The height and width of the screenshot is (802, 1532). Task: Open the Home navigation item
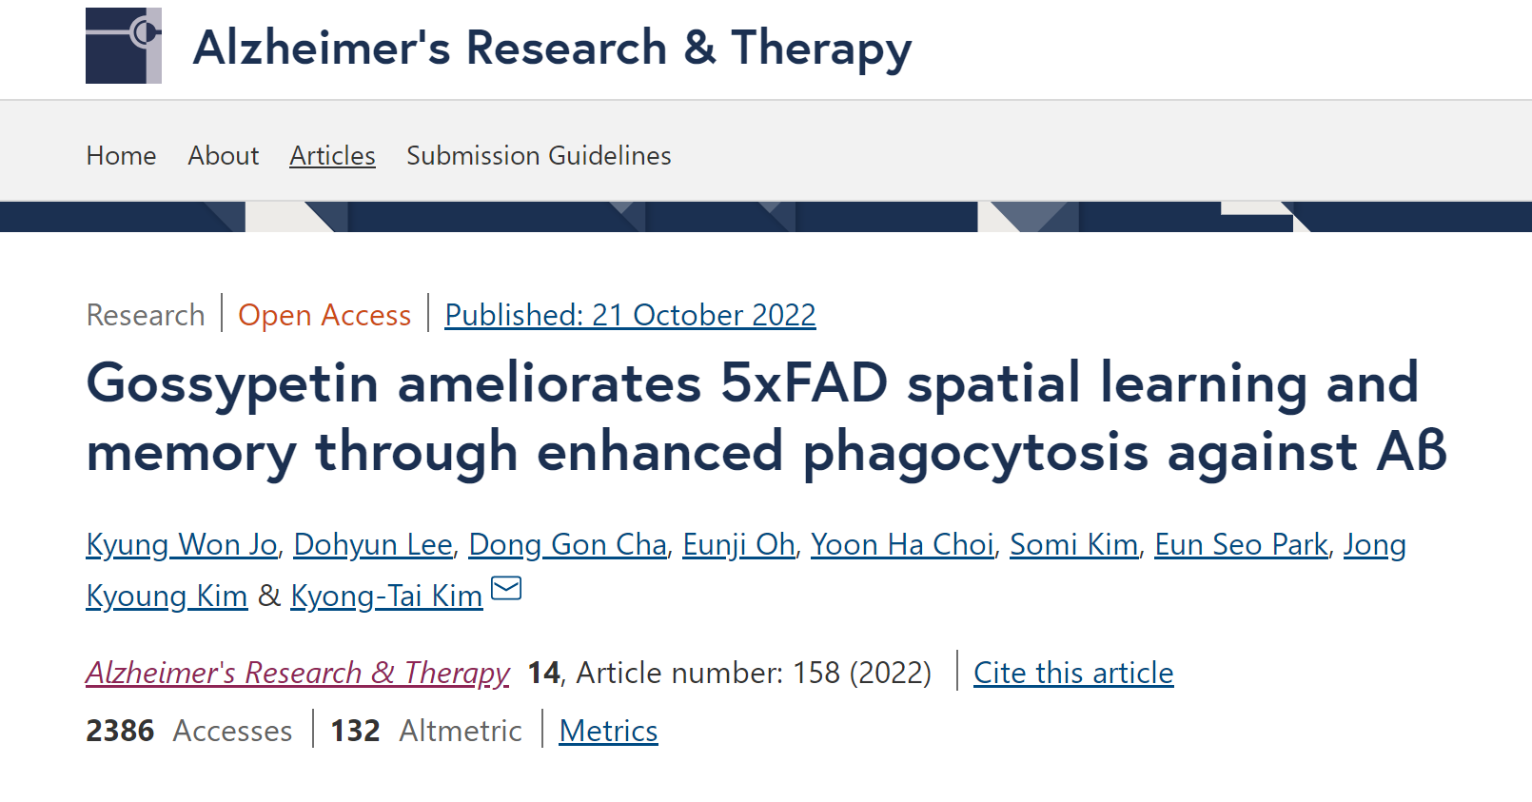121,155
